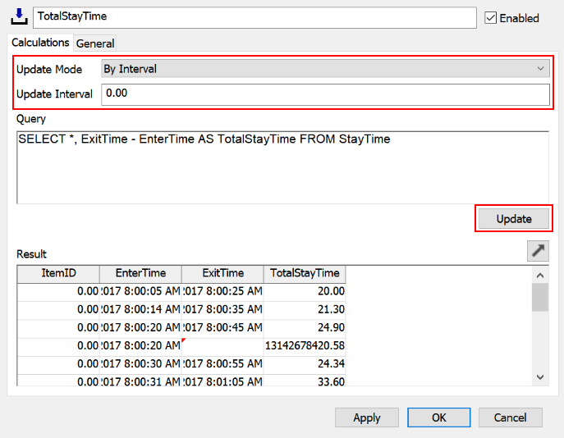
Task: Switch to the General tab
Action: click(x=95, y=43)
